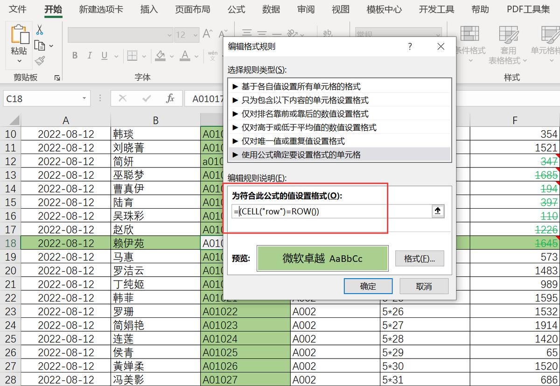Open the font size dropdown showing 12
Image resolution: width=560 pixels, height=386 pixels.
[x=191, y=35]
